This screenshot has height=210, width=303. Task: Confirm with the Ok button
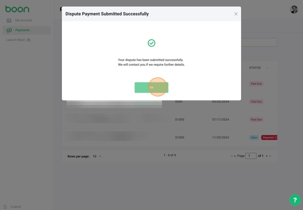point(151,87)
